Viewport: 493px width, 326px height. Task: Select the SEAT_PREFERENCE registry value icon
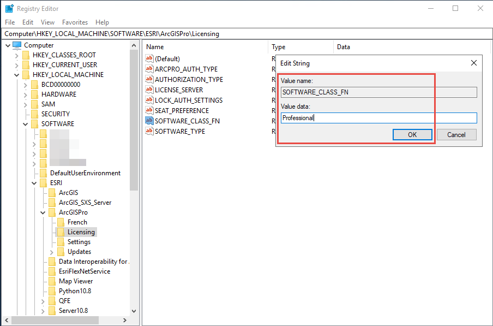(149, 110)
